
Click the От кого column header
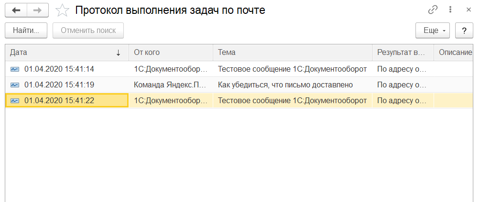(x=170, y=53)
